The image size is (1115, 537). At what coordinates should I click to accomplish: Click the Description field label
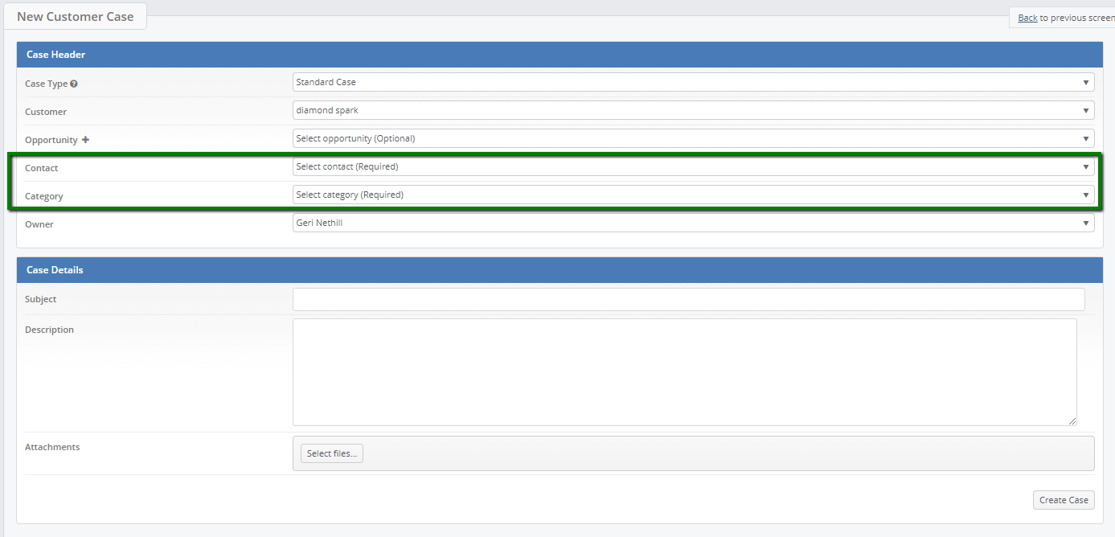click(50, 330)
